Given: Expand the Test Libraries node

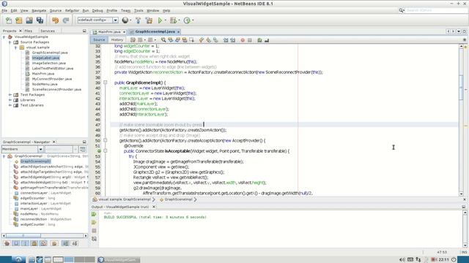Looking at the screenshot, I should (10, 105).
